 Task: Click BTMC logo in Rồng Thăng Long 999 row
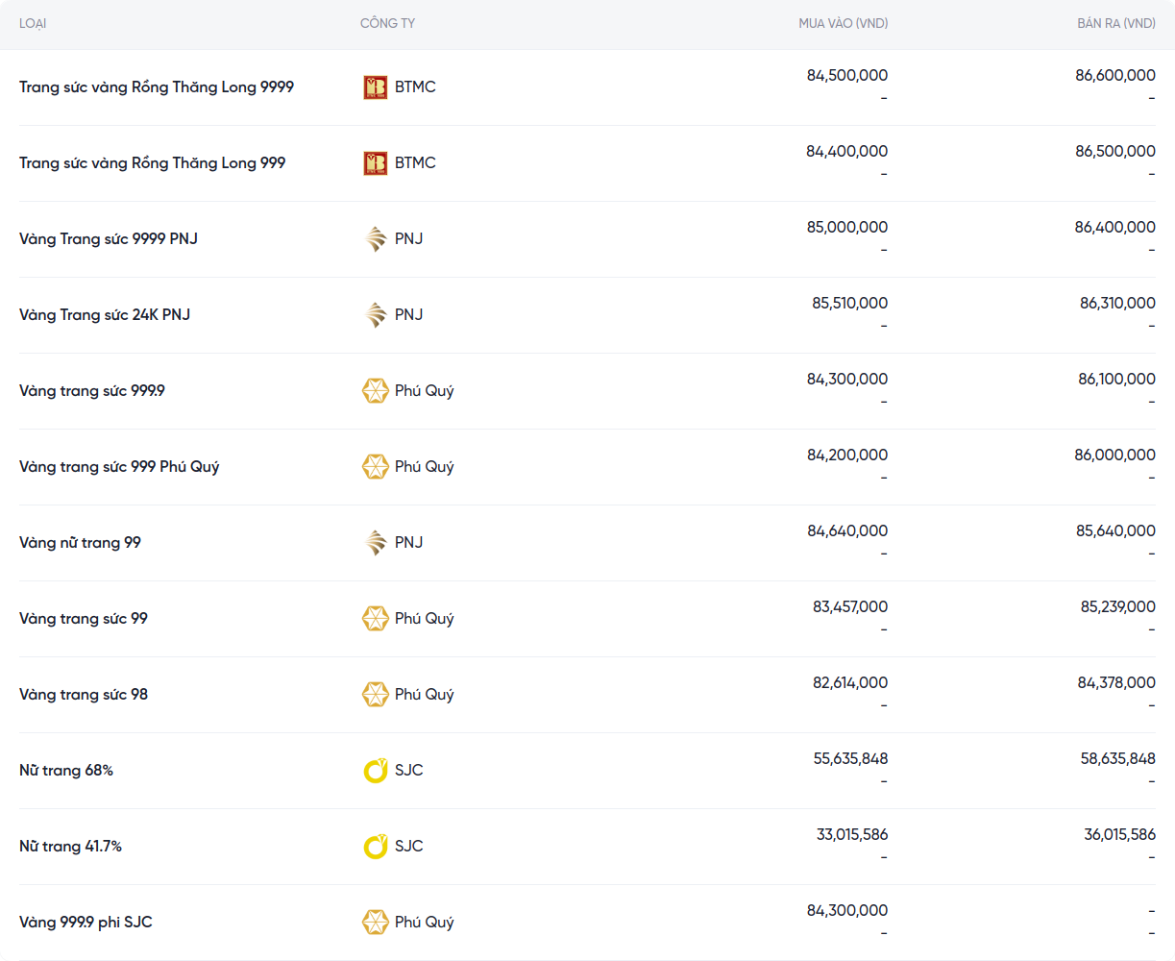point(375,163)
